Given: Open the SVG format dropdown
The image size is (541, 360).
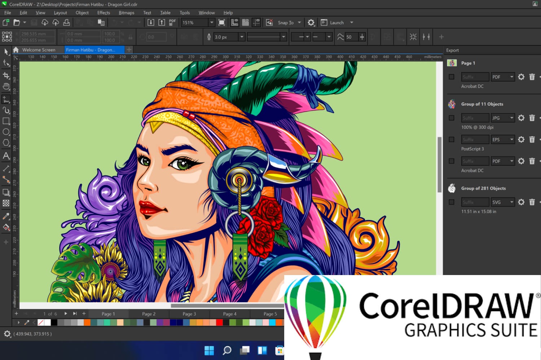Looking at the screenshot, I should 503,202.
